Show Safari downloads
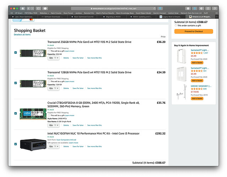This screenshot has width=227, height=177. 188,8
